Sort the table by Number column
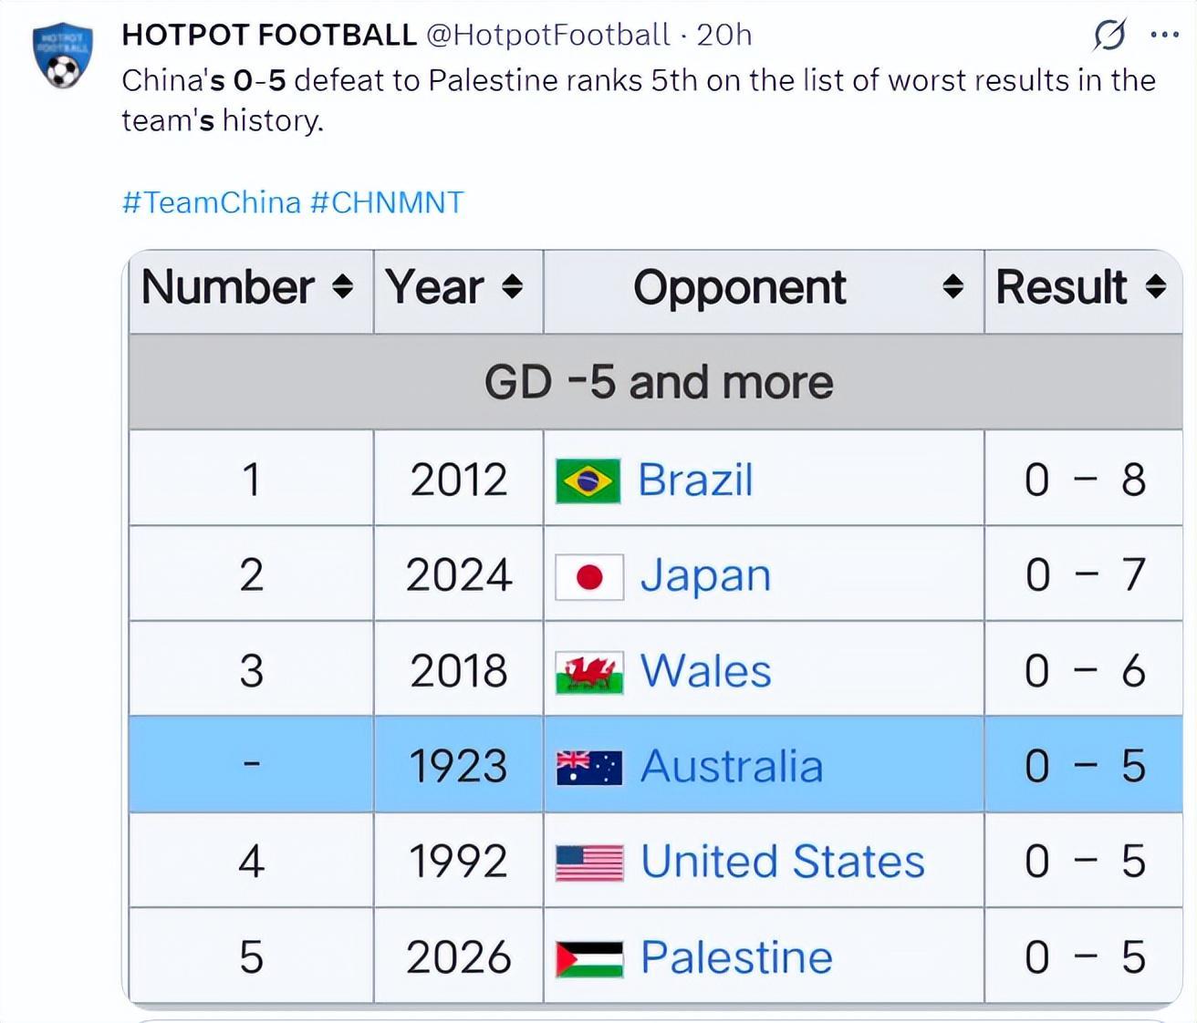This screenshot has width=1197, height=1023. (342, 287)
